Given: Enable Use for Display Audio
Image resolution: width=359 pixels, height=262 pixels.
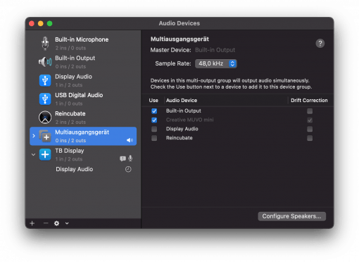Looking at the screenshot, I should coord(154,129).
